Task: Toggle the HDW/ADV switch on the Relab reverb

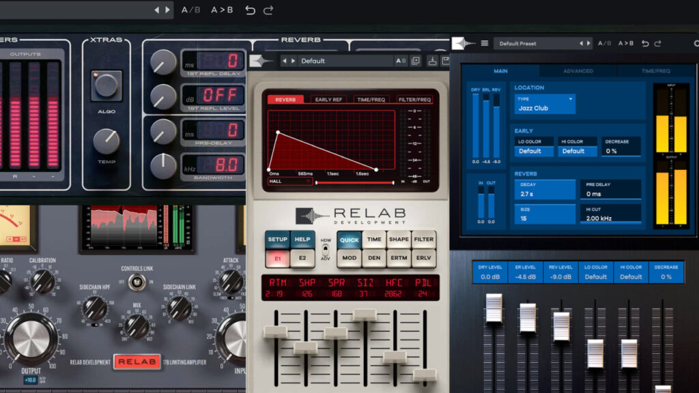Action: pos(326,249)
